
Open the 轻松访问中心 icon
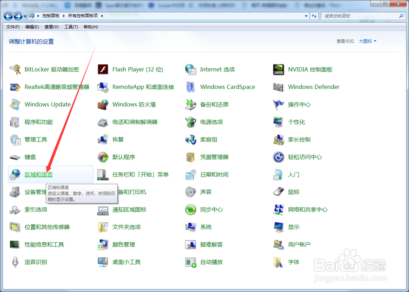click(x=279, y=157)
